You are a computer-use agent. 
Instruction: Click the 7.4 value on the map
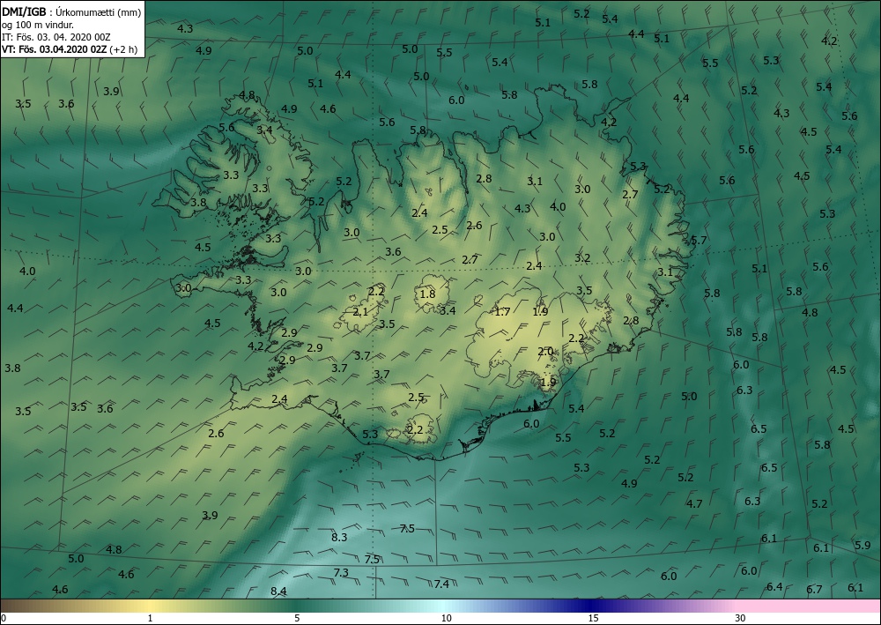[441, 584]
